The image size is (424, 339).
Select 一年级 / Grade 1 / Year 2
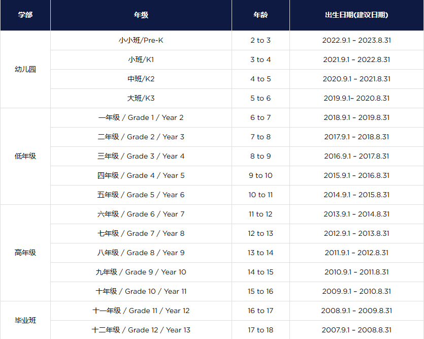(141, 117)
